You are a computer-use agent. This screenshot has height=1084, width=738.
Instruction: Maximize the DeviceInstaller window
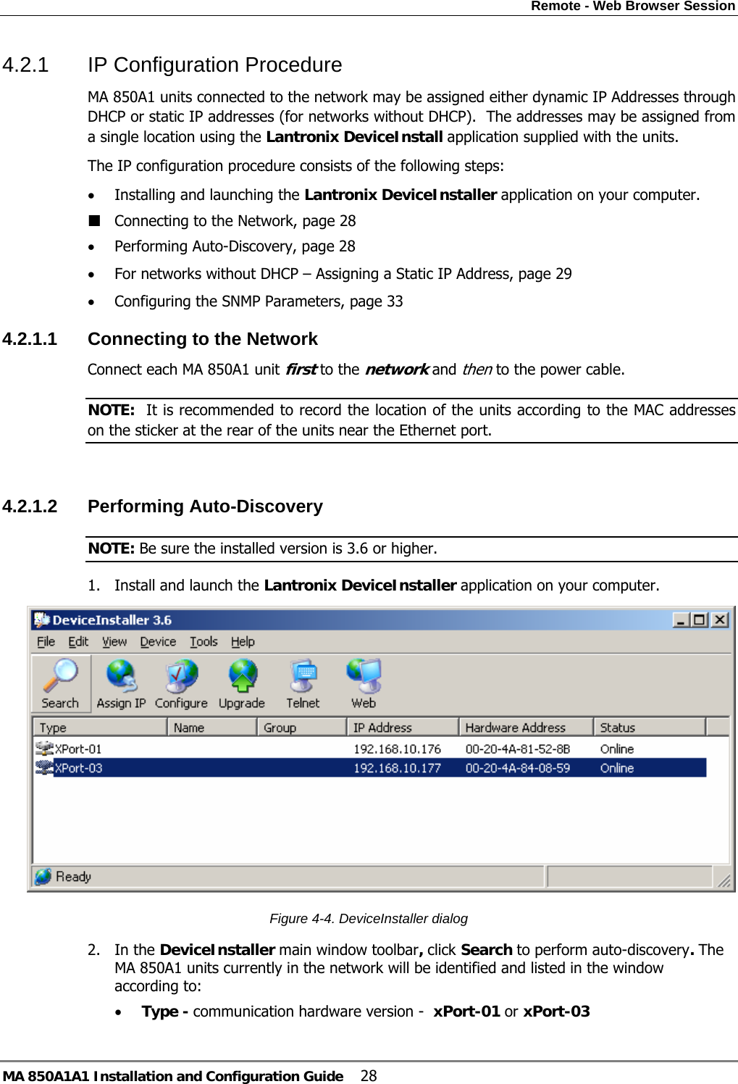coord(700,620)
